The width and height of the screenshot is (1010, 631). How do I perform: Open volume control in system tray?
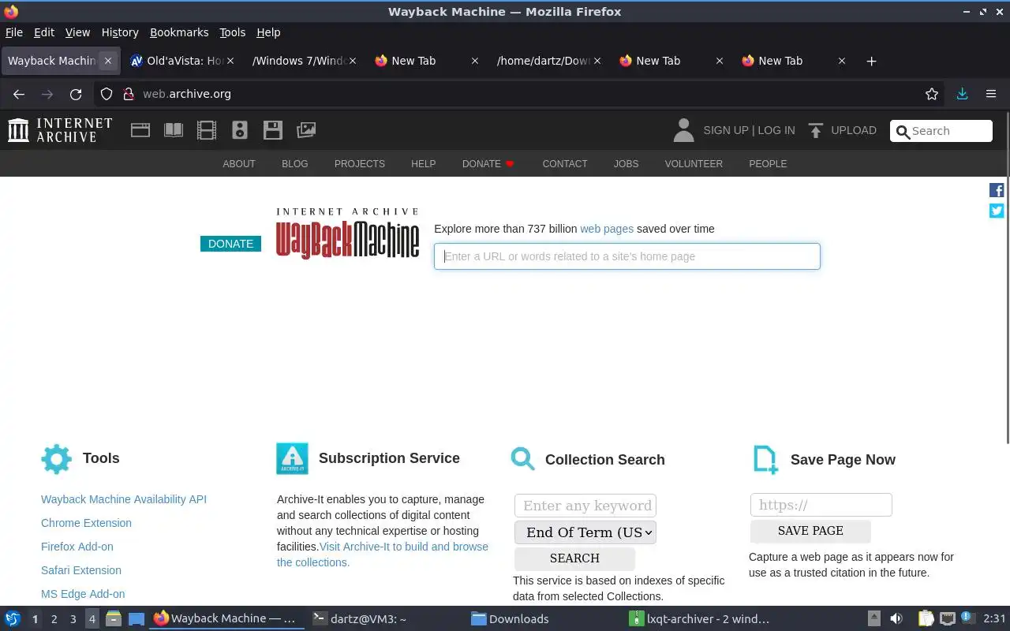tap(896, 618)
